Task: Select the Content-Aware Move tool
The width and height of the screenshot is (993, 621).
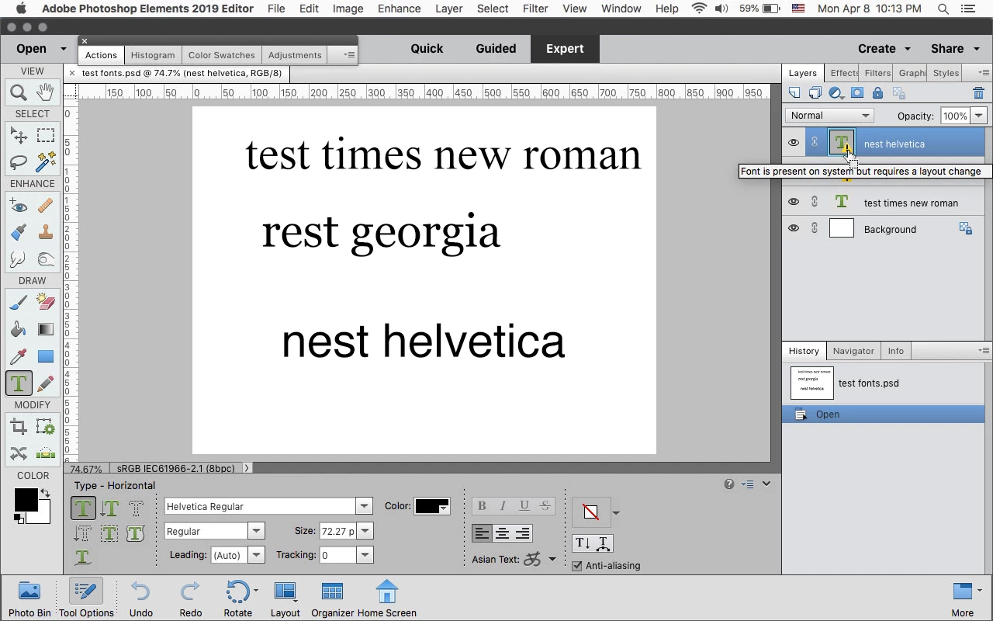Action: pyautogui.click(x=19, y=453)
